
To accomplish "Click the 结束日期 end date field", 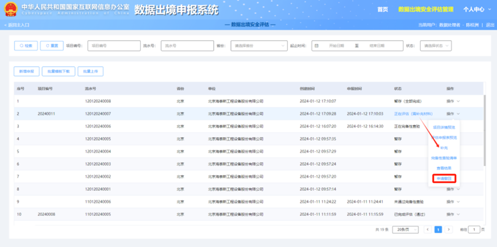I will pyautogui.click(x=376, y=45).
